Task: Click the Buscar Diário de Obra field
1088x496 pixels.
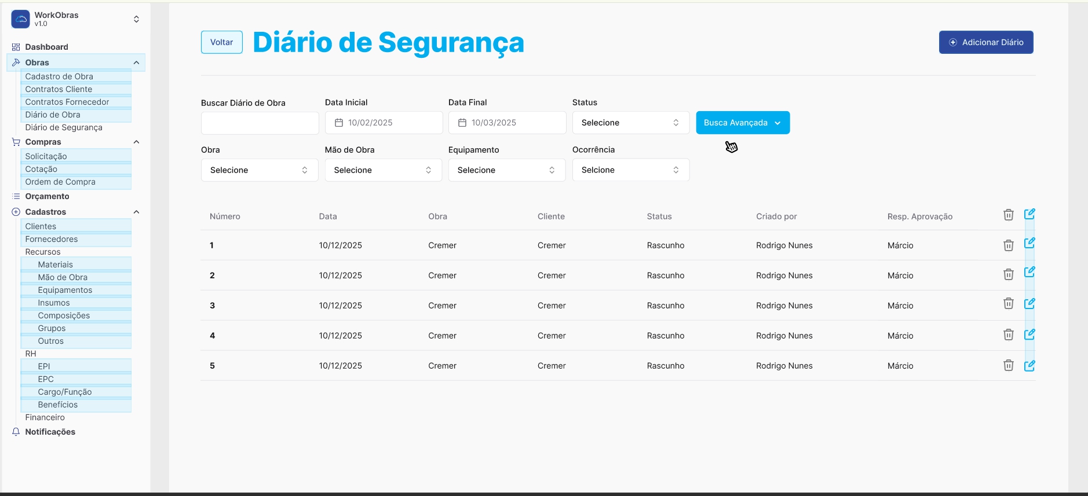Action: tap(260, 123)
